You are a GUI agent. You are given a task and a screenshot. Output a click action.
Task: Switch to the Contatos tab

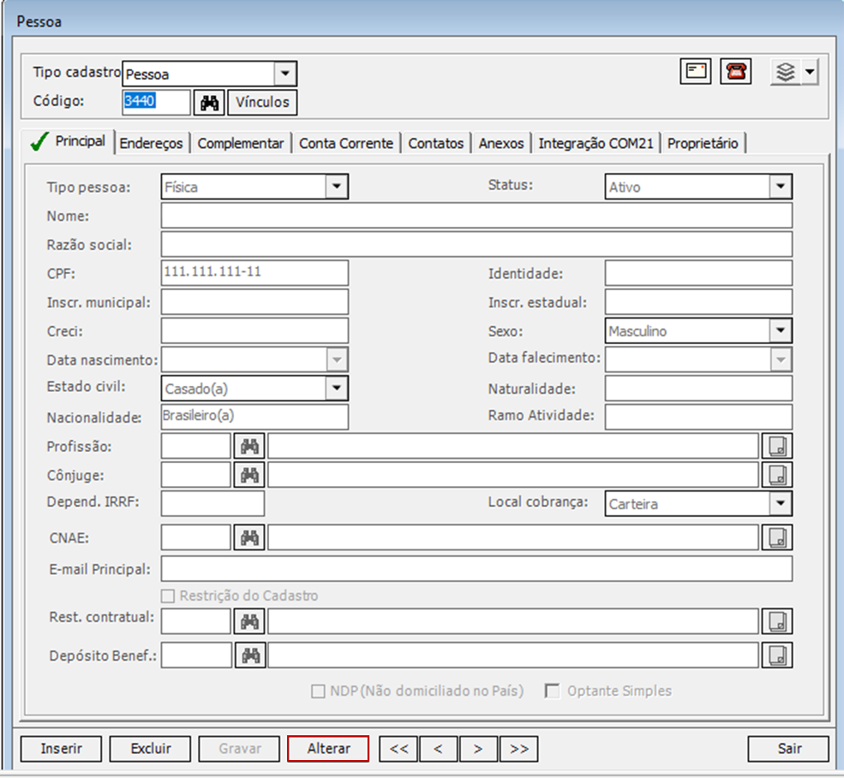pyautogui.click(x=436, y=144)
